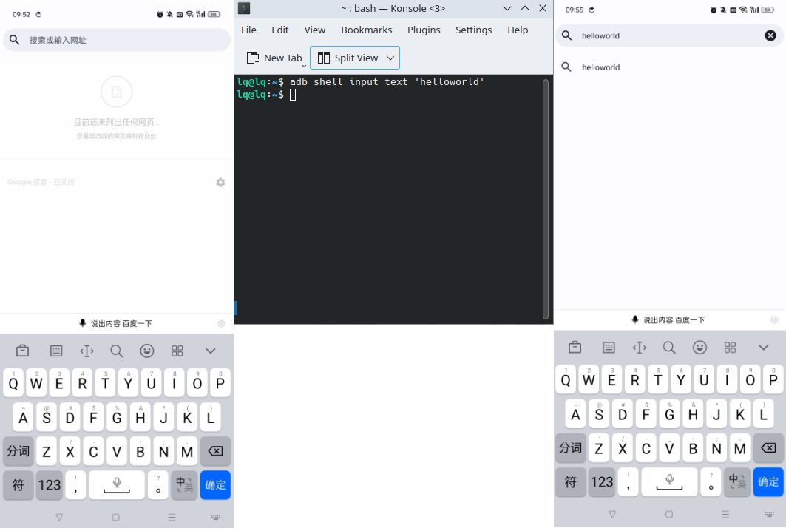Open keyboard layout icon in right phone keyboard toolbar
The height and width of the screenshot is (531, 786).
(609, 347)
